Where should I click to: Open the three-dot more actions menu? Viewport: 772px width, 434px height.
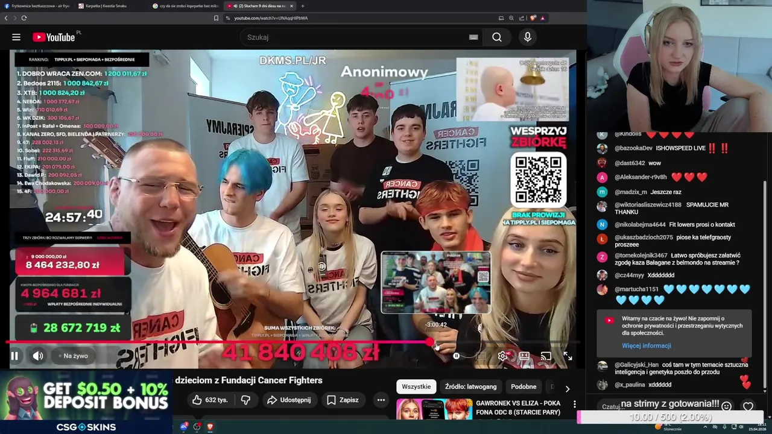coord(381,400)
